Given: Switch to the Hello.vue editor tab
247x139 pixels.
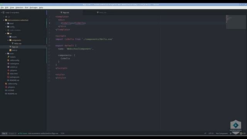Looking at the screenshot, I should pyautogui.click(x=102, y=12).
